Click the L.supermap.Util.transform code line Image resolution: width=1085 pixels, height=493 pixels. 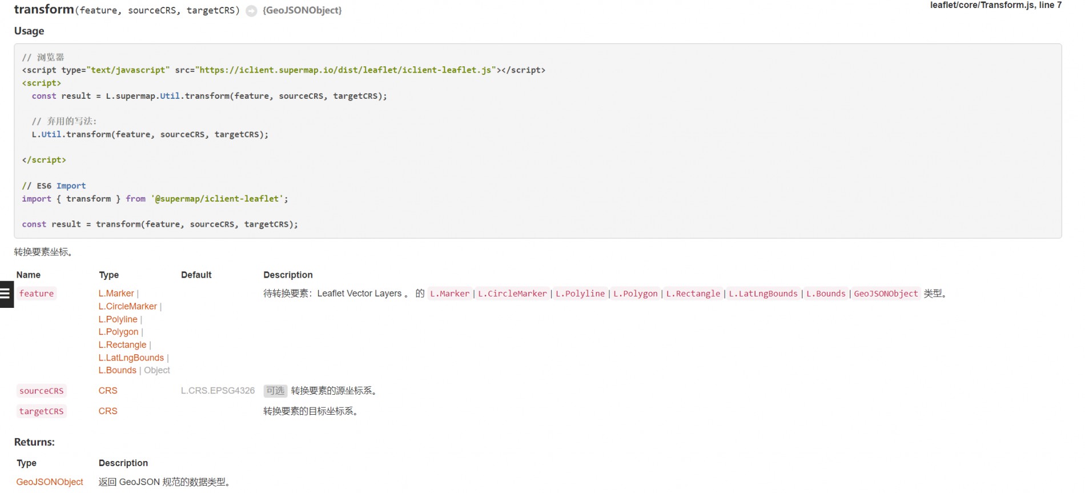coord(210,96)
